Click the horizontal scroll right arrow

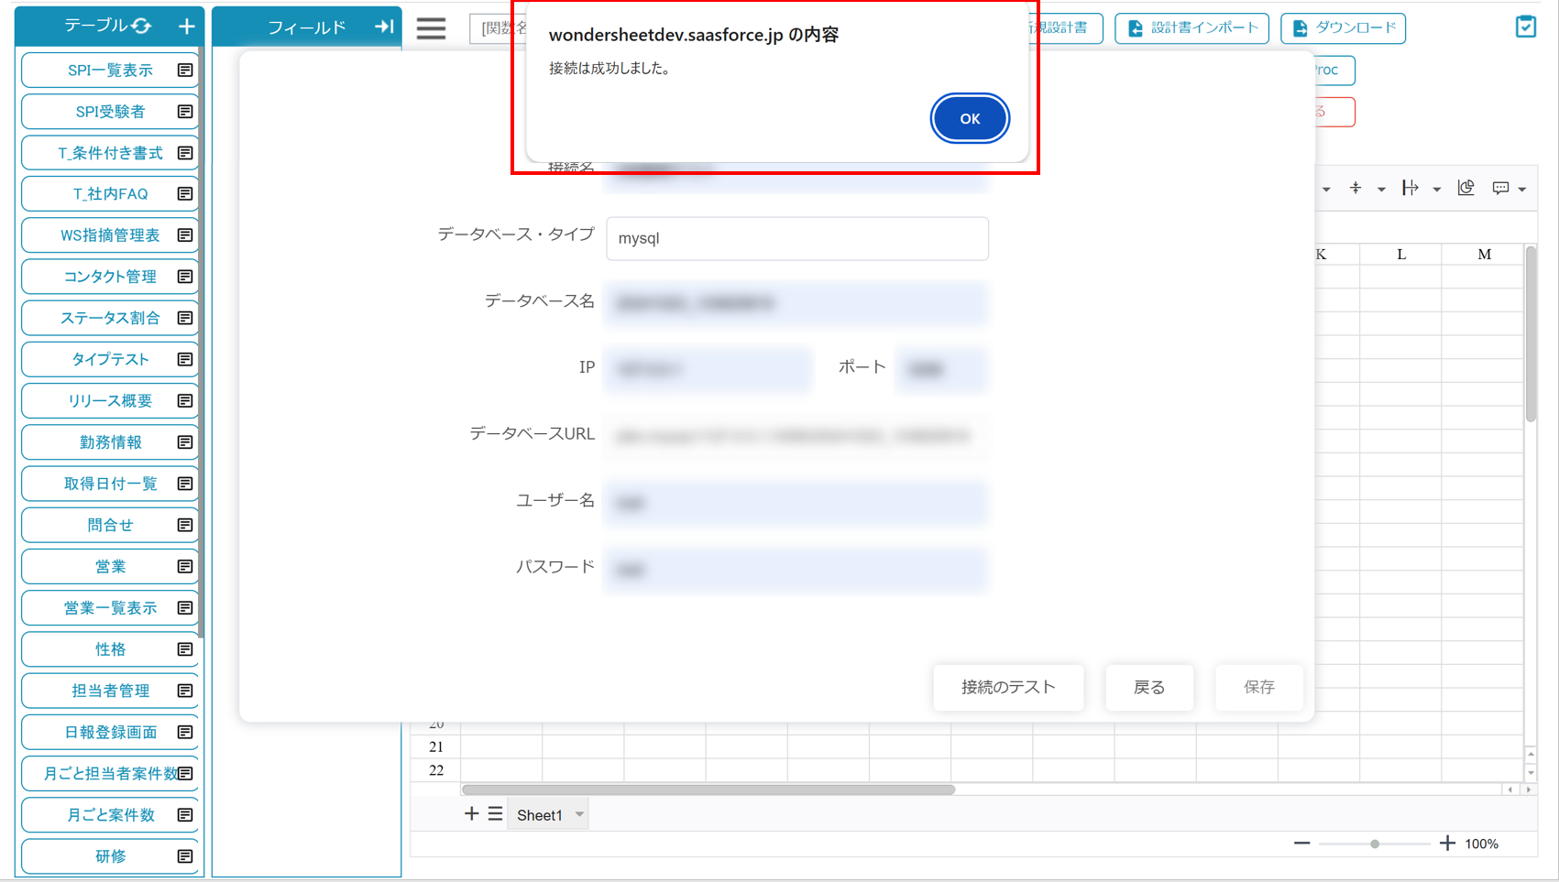1528,789
